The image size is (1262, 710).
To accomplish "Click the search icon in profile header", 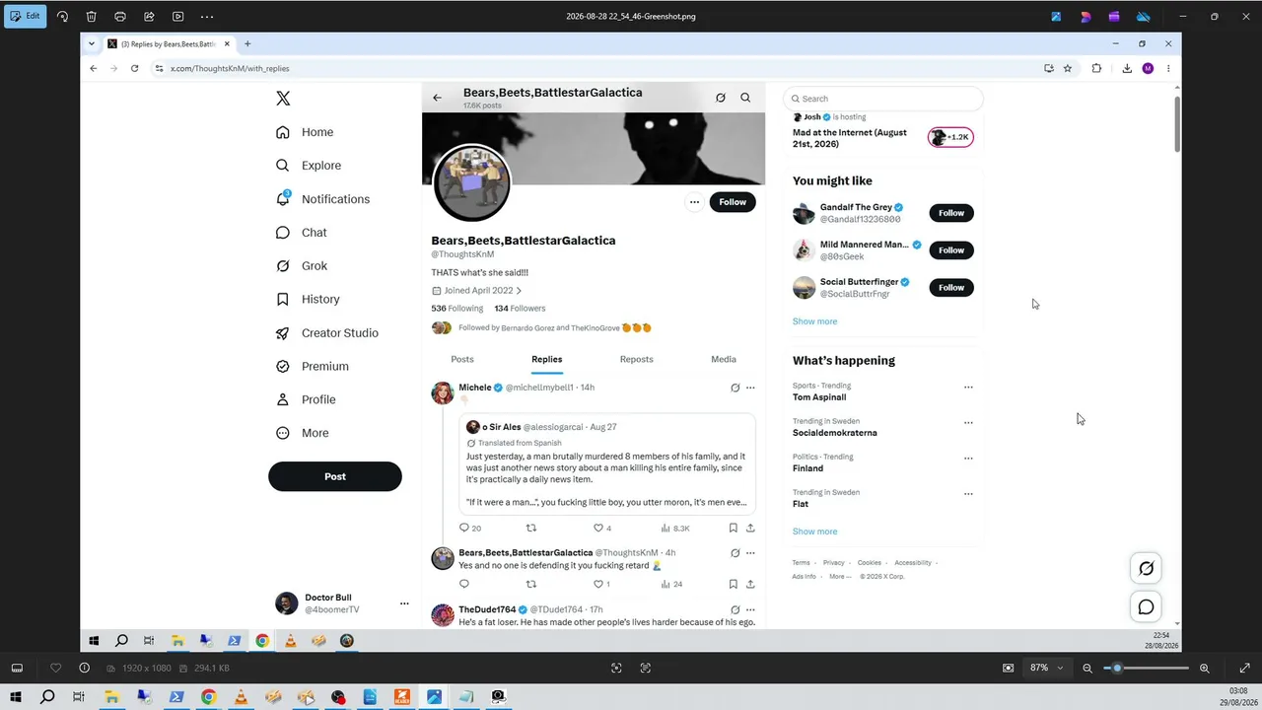I will [745, 98].
